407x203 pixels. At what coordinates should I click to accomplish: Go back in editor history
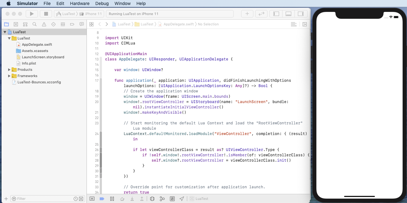[100, 24]
